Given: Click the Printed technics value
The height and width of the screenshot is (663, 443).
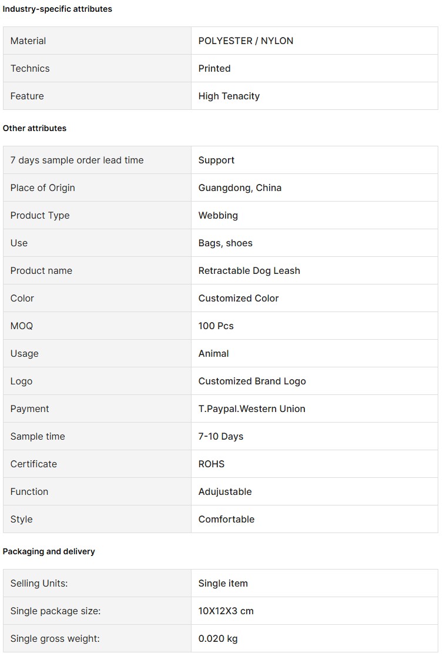Looking at the screenshot, I should click(214, 69).
